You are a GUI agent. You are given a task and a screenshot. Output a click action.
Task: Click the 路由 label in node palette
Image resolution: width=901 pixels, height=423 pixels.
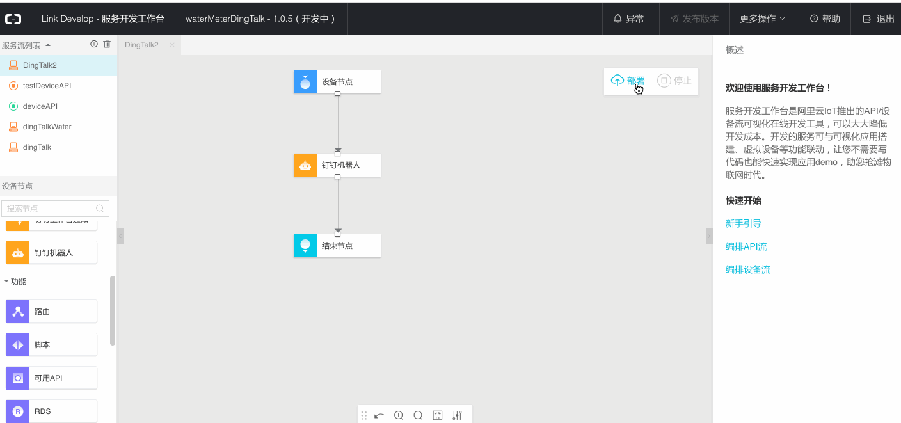[42, 312]
